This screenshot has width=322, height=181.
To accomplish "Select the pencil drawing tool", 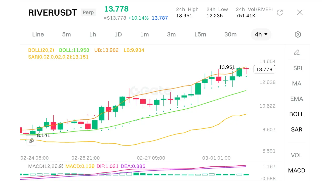I will [297, 52].
